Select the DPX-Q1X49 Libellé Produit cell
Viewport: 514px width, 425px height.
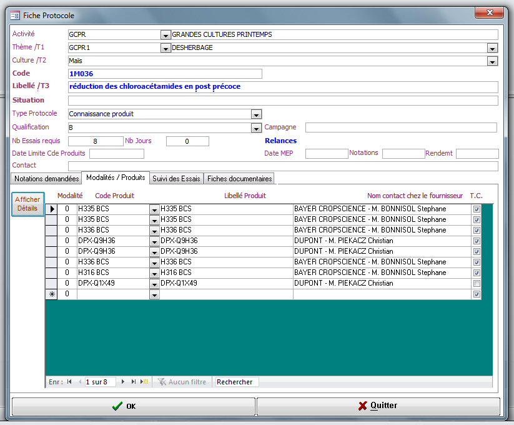click(226, 283)
